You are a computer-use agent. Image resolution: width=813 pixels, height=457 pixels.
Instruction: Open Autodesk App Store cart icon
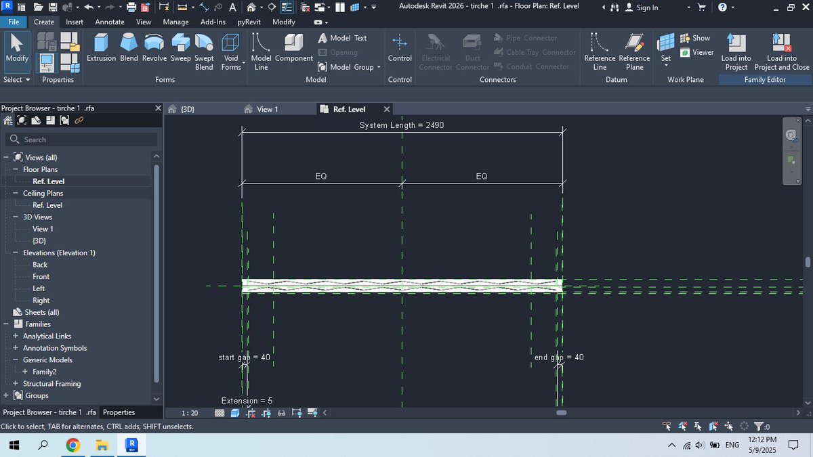[702, 7]
